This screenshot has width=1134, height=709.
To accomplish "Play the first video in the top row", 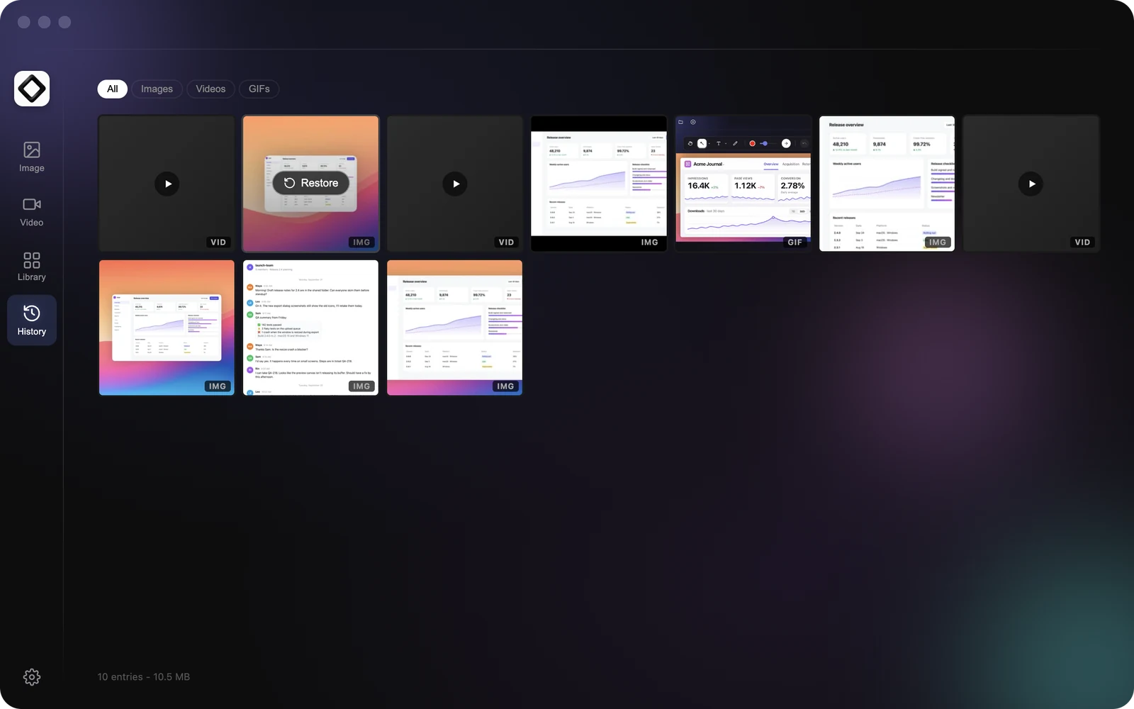I will [167, 184].
